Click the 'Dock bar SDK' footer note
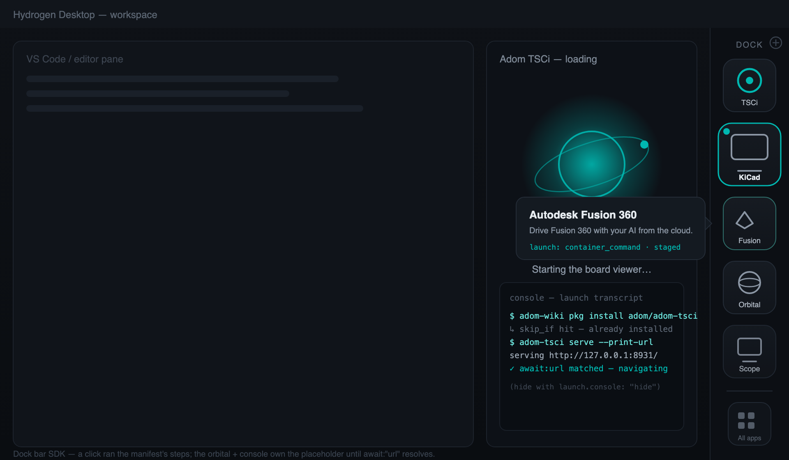Viewport: 789px width, 460px height. pyautogui.click(x=224, y=454)
